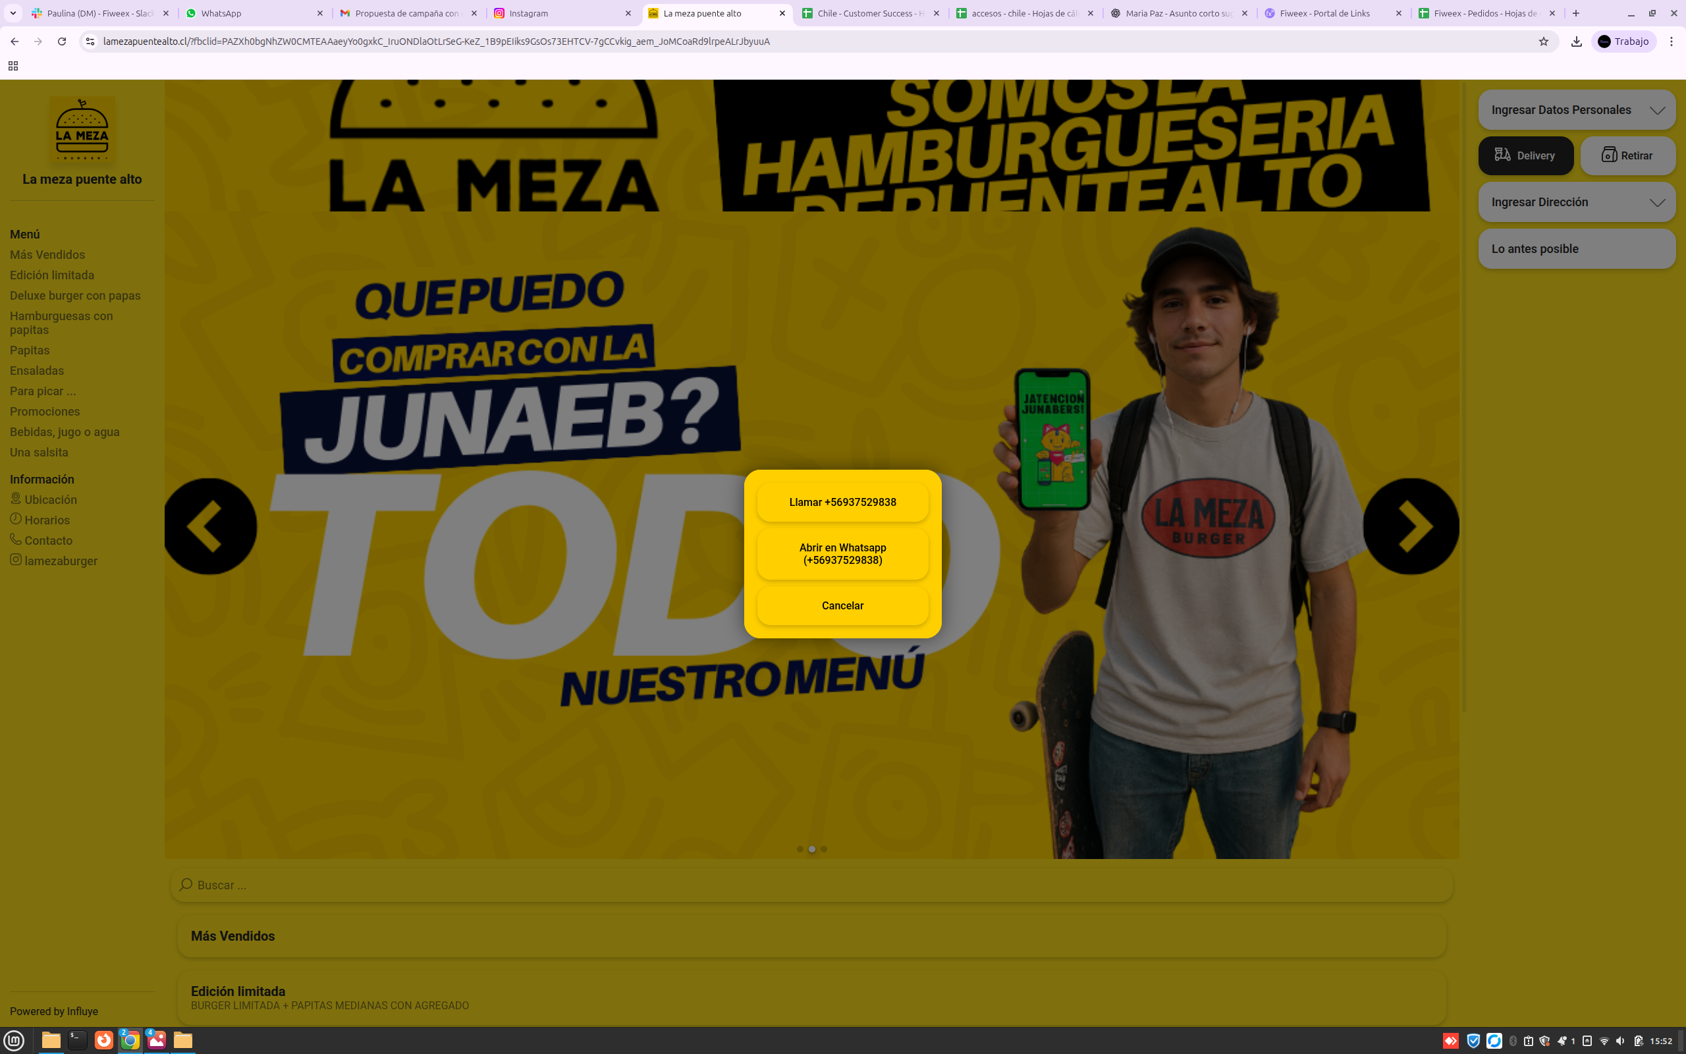Expand Ingresar Datos Personales section
This screenshot has height=1054, width=1686.
pyautogui.click(x=1576, y=109)
